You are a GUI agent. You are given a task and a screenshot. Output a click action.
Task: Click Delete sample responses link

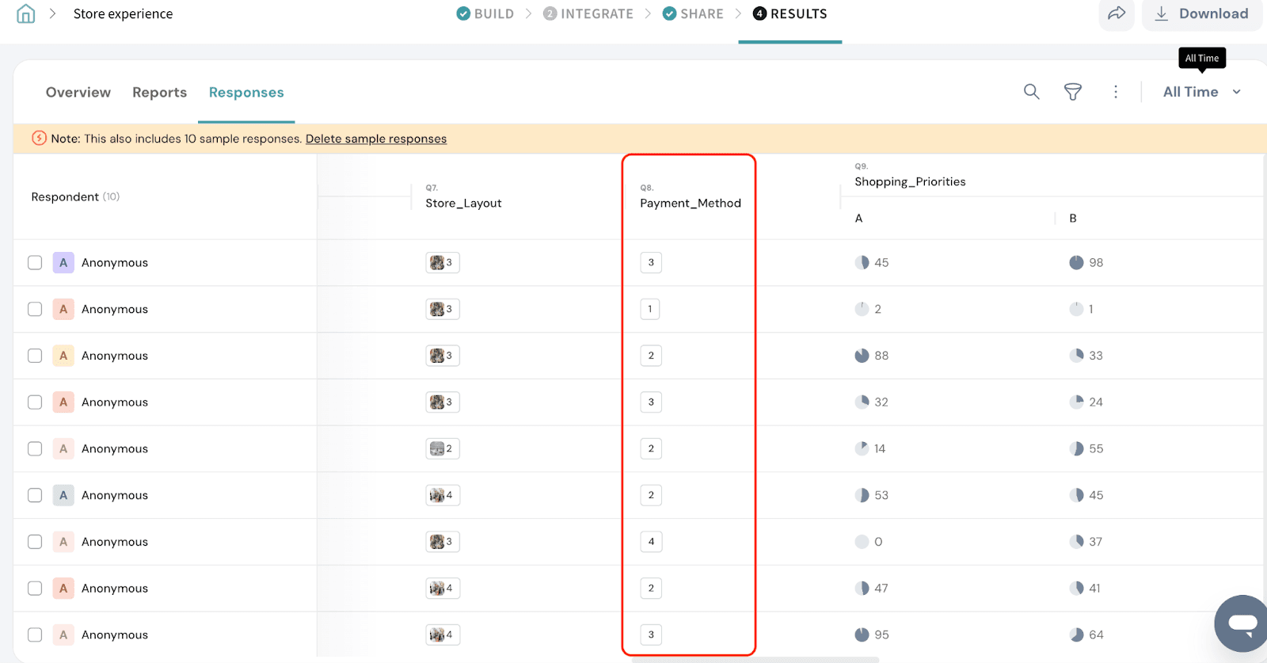coord(376,139)
